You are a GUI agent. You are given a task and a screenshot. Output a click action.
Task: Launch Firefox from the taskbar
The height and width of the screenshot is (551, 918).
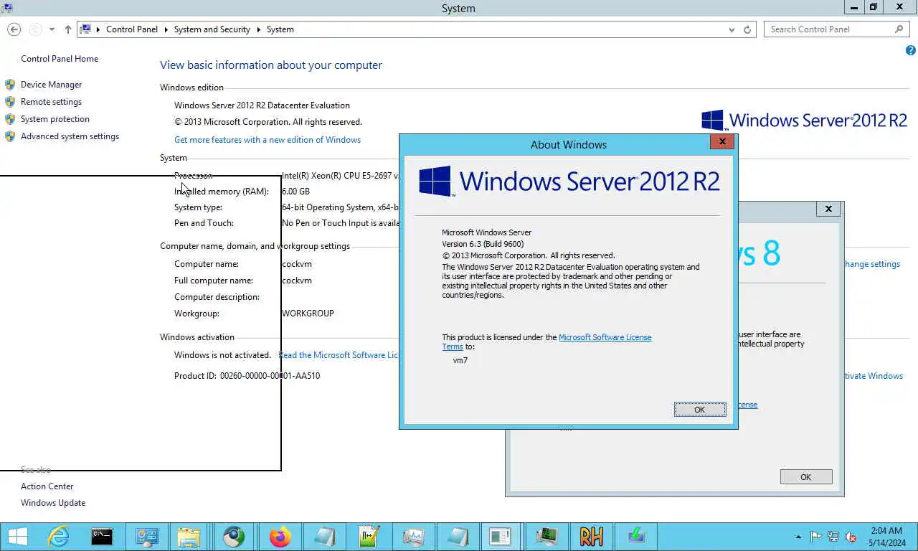[280, 537]
